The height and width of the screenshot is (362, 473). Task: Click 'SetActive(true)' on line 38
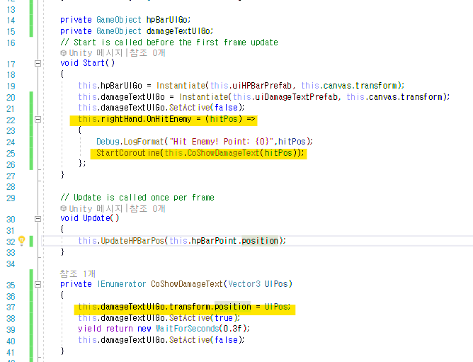203,317
